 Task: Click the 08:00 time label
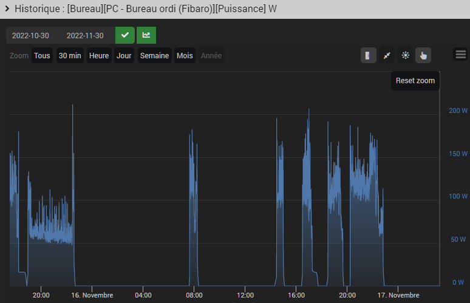coord(194,295)
